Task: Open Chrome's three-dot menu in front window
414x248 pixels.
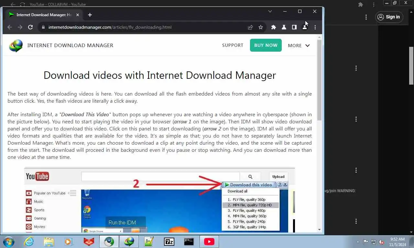Action: pos(315,27)
